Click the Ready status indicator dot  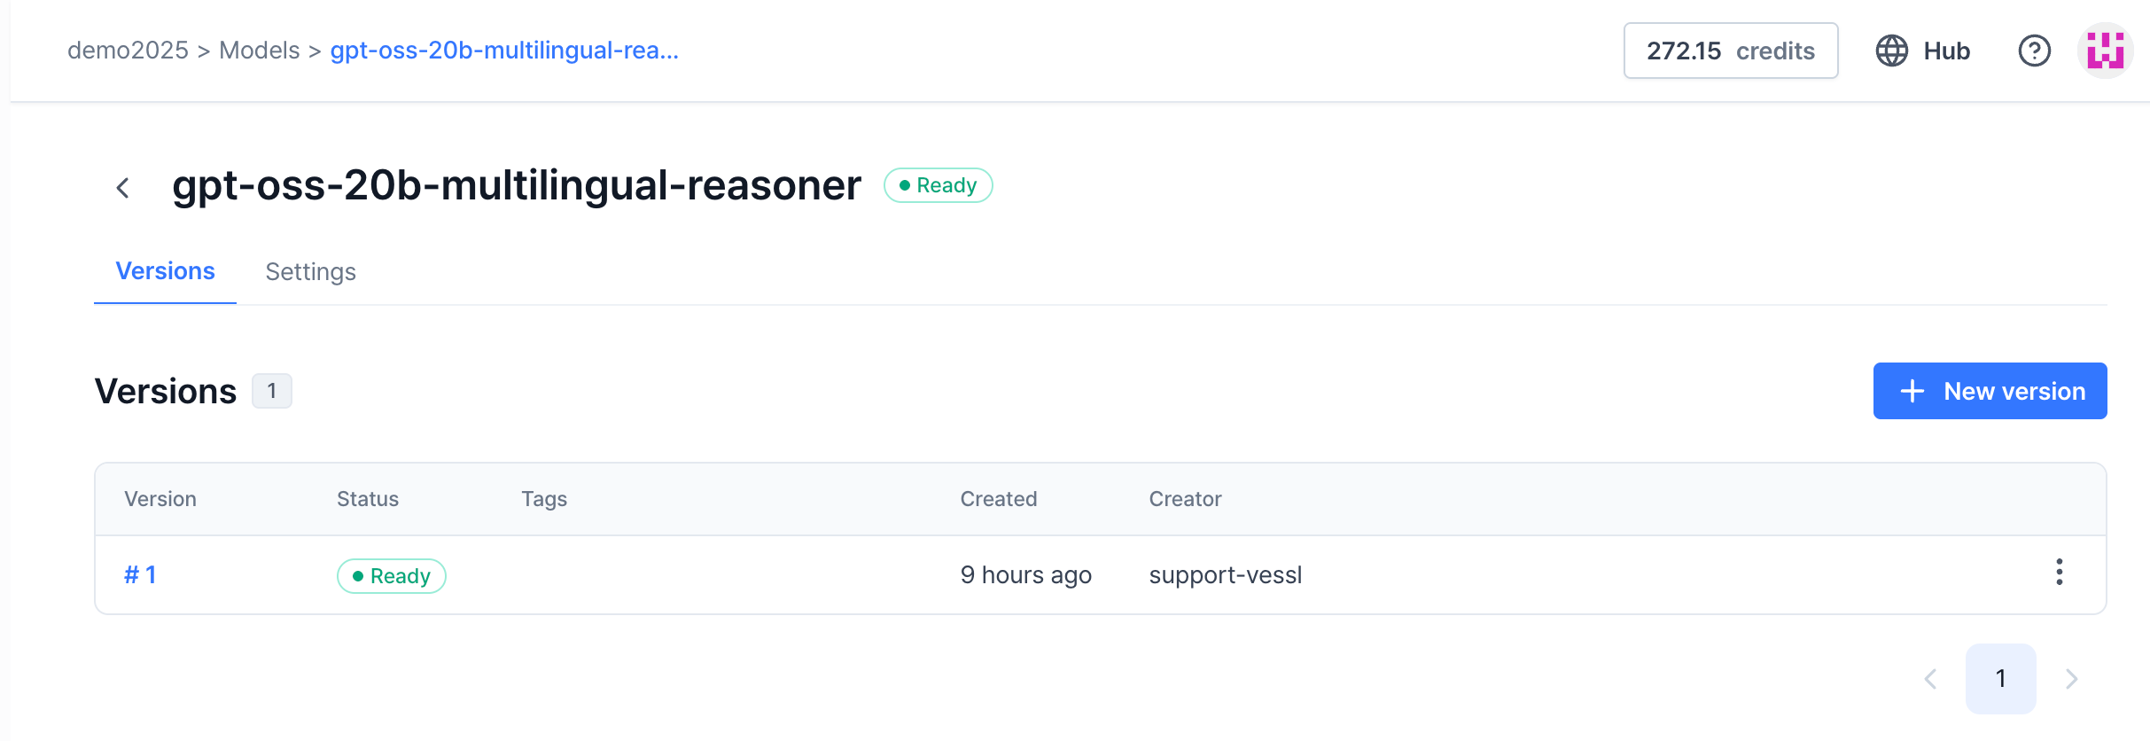tap(905, 185)
